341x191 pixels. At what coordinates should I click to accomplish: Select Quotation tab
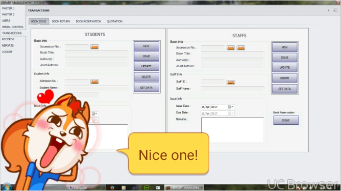pos(115,21)
